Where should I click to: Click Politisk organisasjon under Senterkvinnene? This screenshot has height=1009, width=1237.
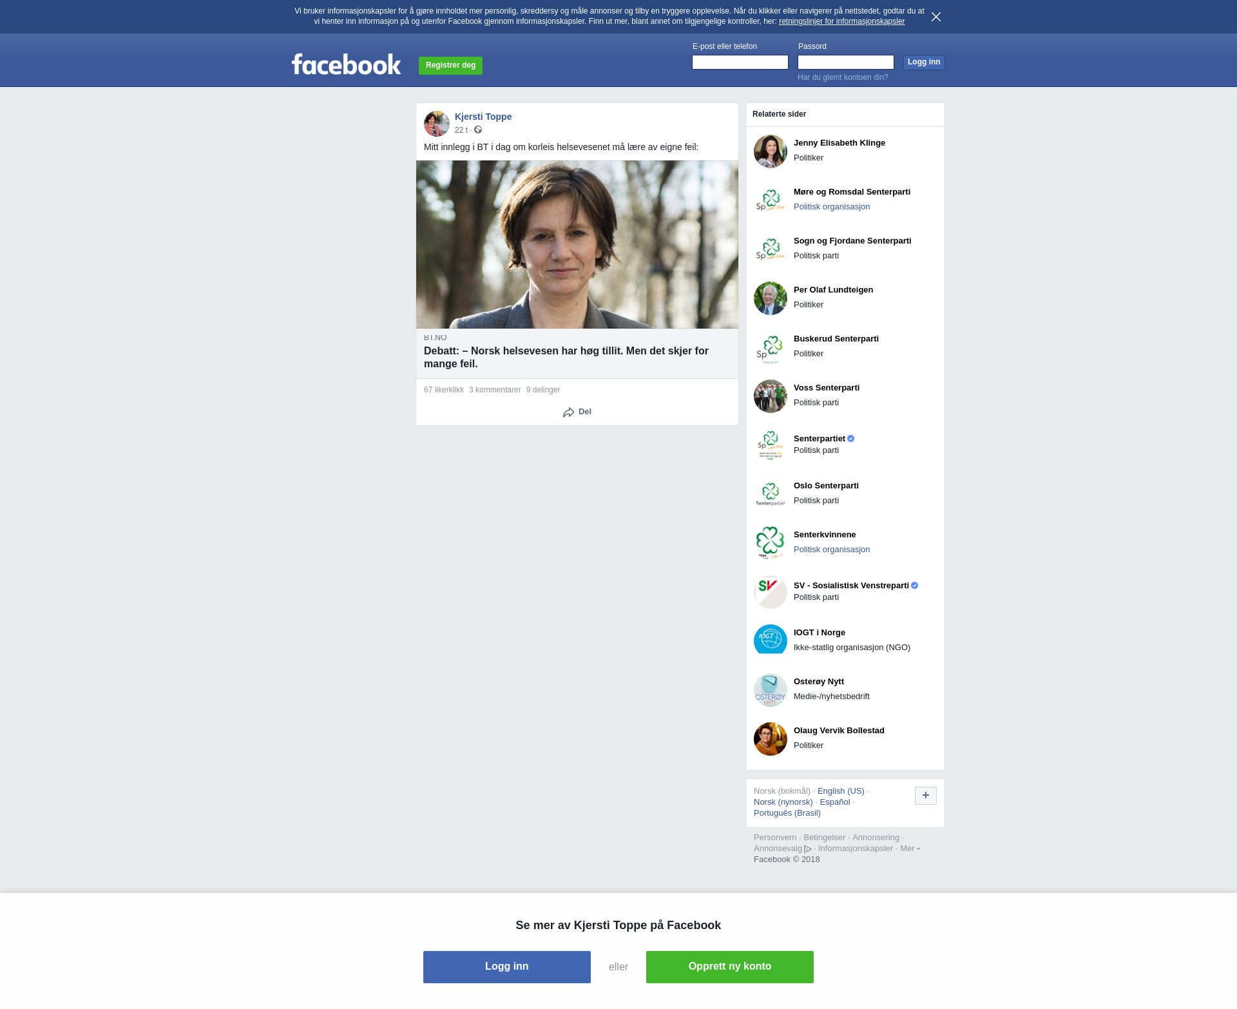(832, 550)
